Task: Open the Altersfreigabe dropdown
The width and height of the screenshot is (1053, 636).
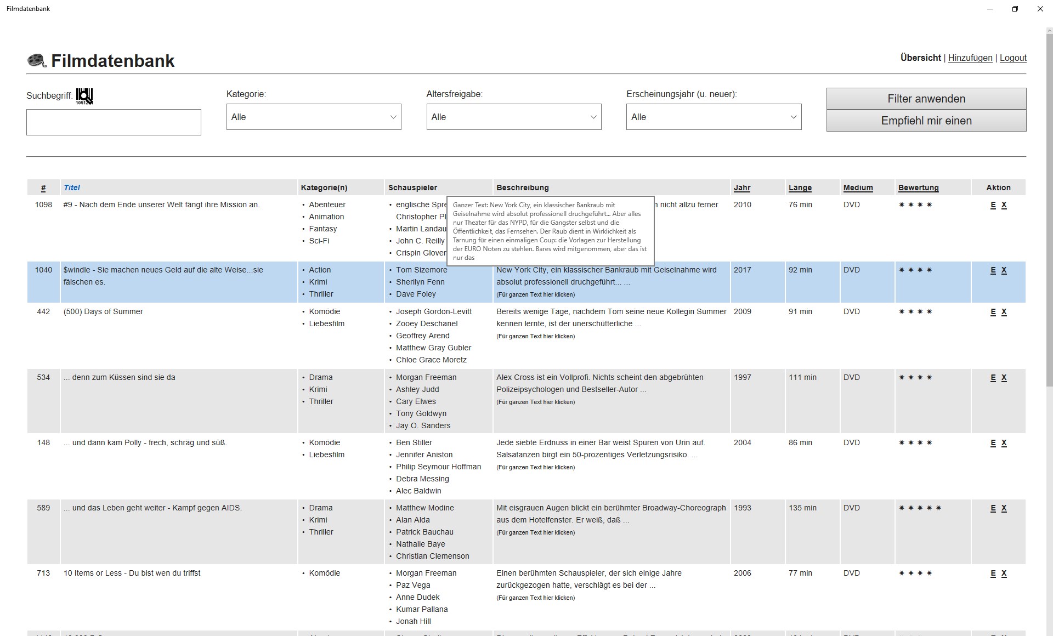Action: (x=514, y=117)
